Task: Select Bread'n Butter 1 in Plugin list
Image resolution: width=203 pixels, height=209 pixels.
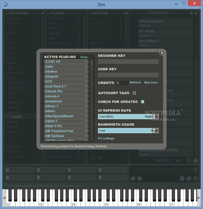Action: click(64, 157)
